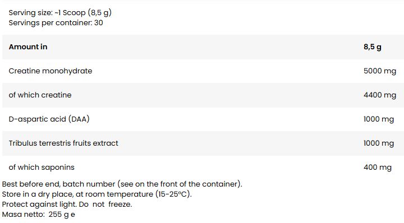This screenshot has width=404, height=223.
Task: Click the '8,5 g' column header
Action: [x=373, y=47]
